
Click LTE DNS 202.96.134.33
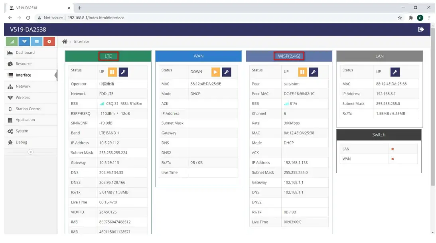(x=111, y=173)
